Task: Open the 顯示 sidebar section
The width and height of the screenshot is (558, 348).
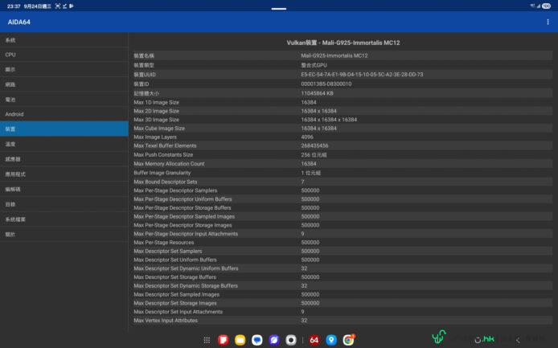Action: [64, 70]
